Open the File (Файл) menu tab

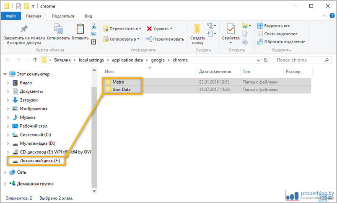[x=10, y=16]
